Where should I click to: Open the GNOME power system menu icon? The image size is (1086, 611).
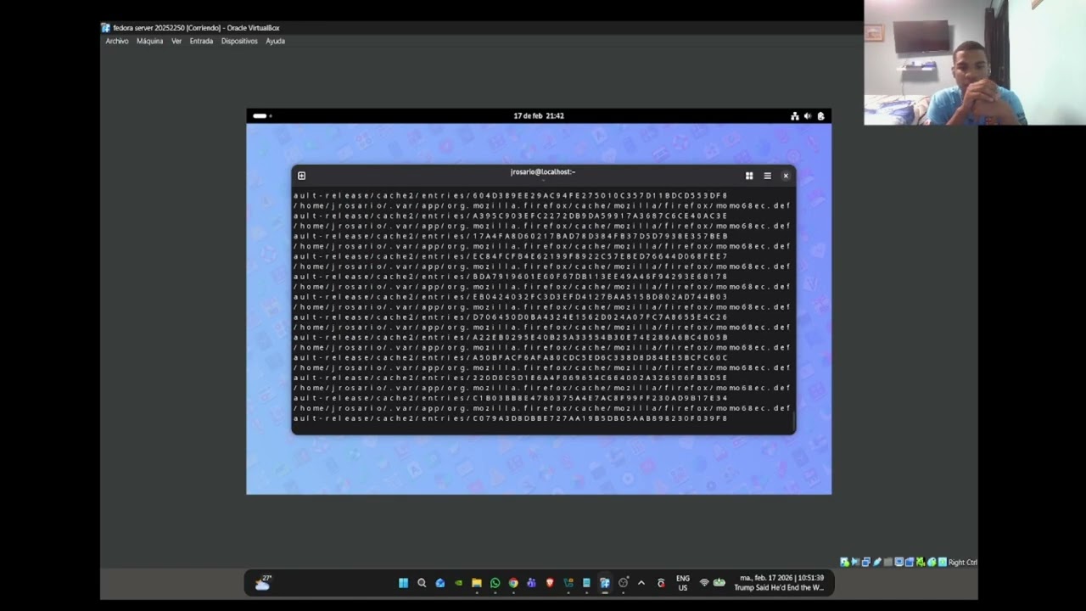coord(820,116)
